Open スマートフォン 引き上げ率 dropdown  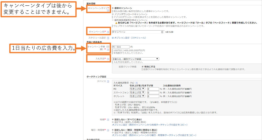[137, 93]
